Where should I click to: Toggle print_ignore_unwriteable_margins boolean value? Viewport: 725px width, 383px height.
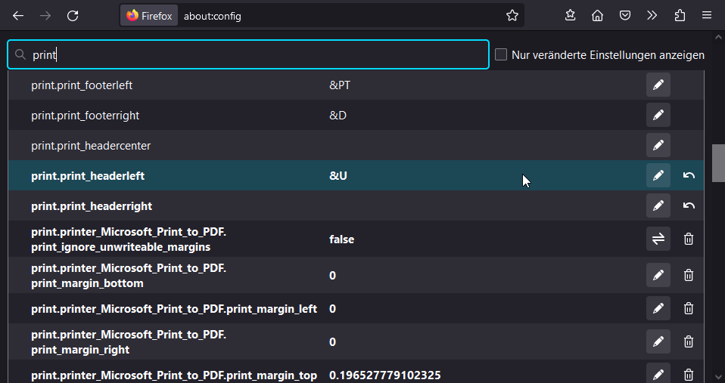point(658,239)
